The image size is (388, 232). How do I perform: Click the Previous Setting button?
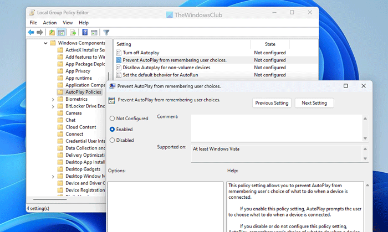click(272, 103)
